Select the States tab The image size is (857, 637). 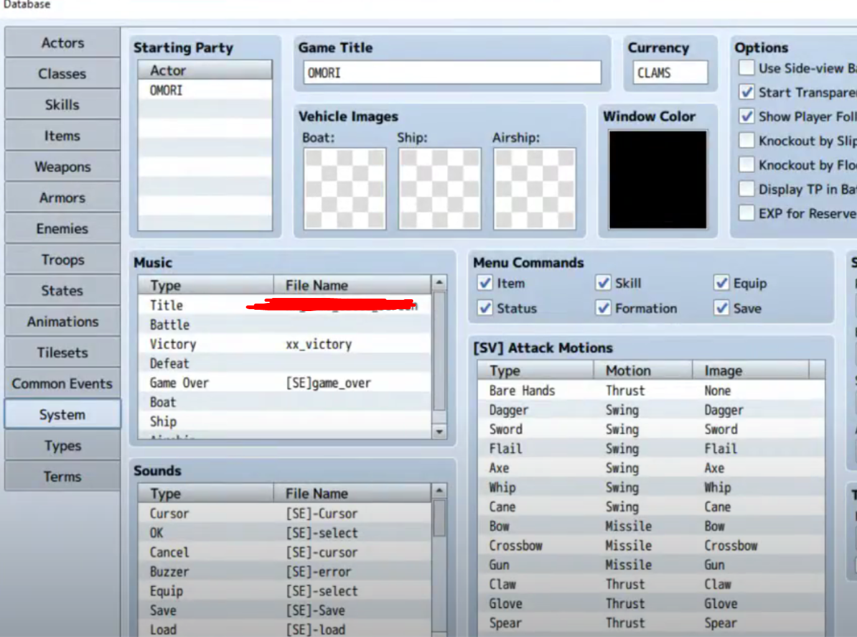(x=62, y=291)
